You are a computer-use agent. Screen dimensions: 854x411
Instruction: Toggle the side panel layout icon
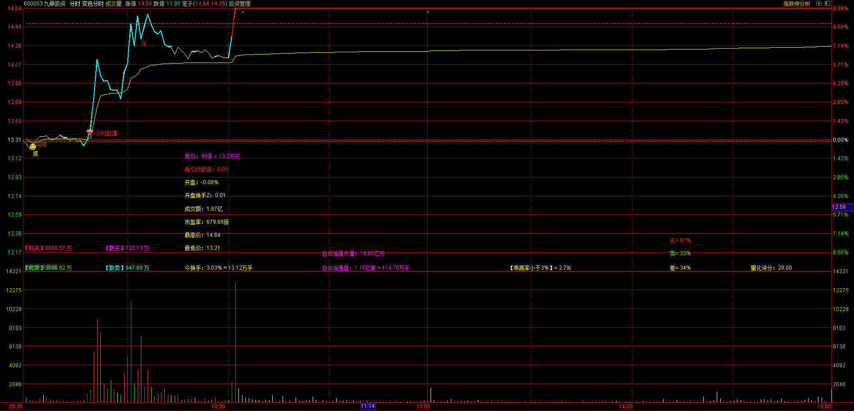[827, 4]
